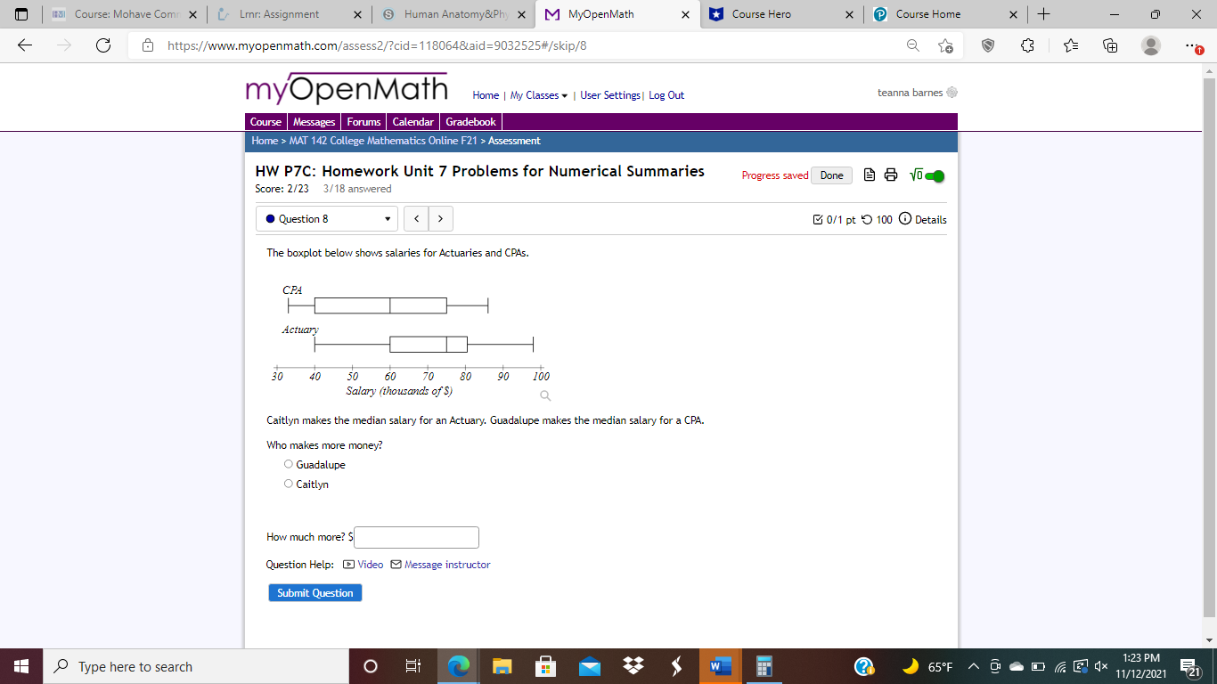
Task: Click the print assessment icon
Action: [x=891, y=175]
